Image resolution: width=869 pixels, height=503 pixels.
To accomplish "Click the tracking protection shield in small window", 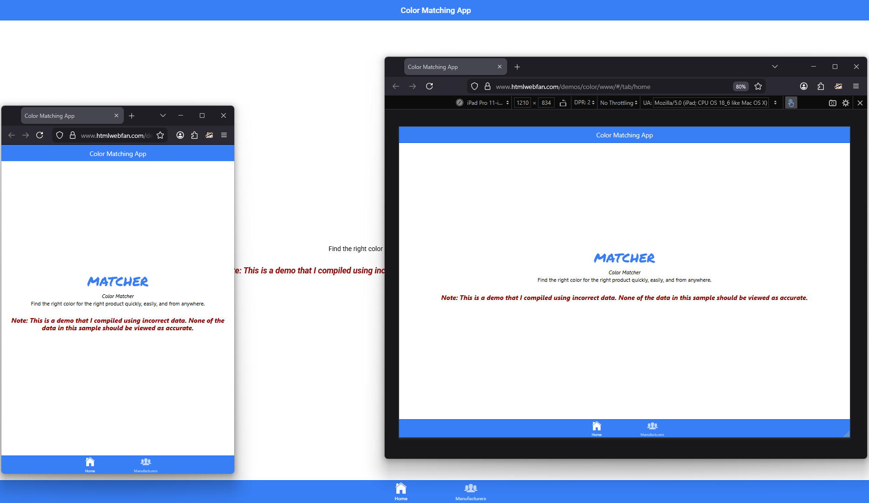I will pos(60,135).
